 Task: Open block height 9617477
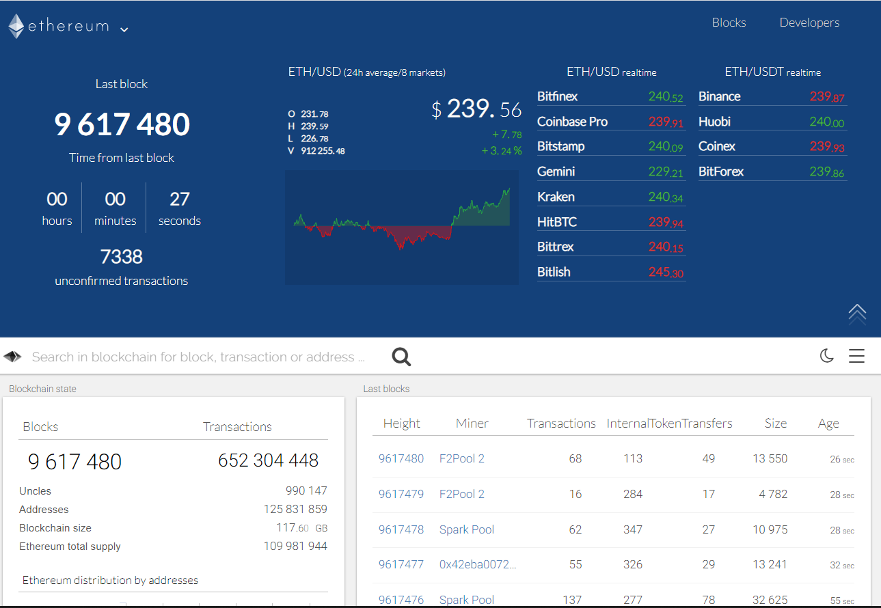pos(401,565)
